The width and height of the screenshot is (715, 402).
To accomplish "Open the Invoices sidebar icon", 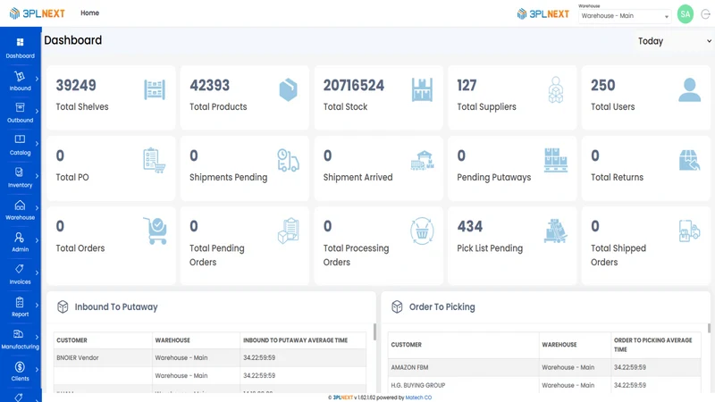I will pyautogui.click(x=19, y=270).
